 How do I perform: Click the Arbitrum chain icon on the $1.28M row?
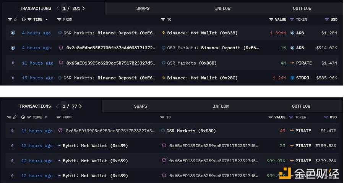click(13, 33)
